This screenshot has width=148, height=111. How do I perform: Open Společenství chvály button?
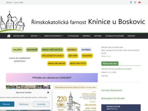coord(53,56)
